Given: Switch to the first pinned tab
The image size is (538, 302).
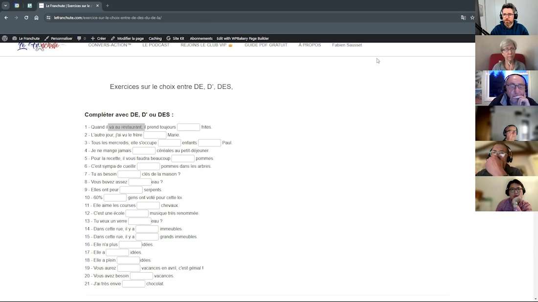Looking at the screenshot, I should 17,5.
